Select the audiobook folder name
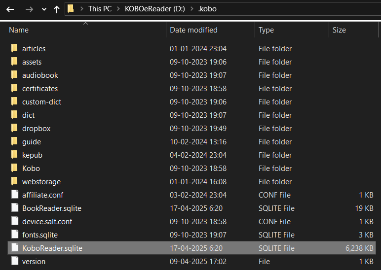The height and width of the screenshot is (270, 381). click(40, 75)
